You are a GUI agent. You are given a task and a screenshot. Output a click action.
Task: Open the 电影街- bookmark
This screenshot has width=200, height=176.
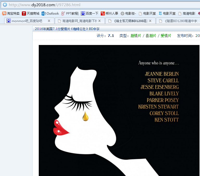[x=128, y=14]
